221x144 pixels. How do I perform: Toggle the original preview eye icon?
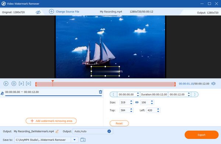point(38,12)
